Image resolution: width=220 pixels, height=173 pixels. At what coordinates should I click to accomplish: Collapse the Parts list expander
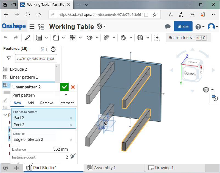5,115
